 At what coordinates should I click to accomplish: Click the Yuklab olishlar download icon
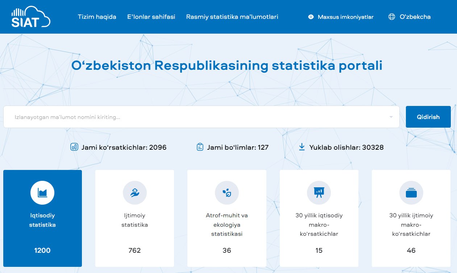tap(302, 147)
